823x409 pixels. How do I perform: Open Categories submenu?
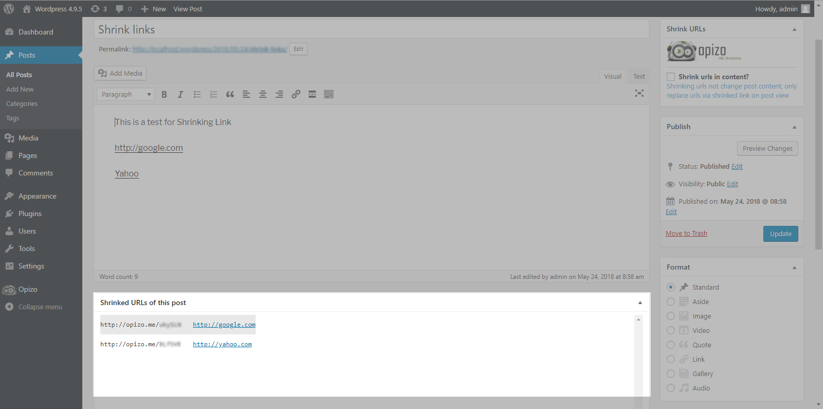[22, 103]
